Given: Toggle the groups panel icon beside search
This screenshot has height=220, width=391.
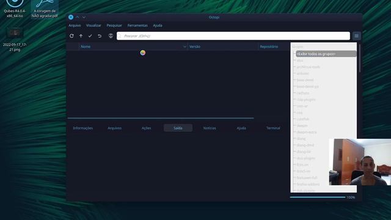Looking at the screenshot, I should coord(357,36).
